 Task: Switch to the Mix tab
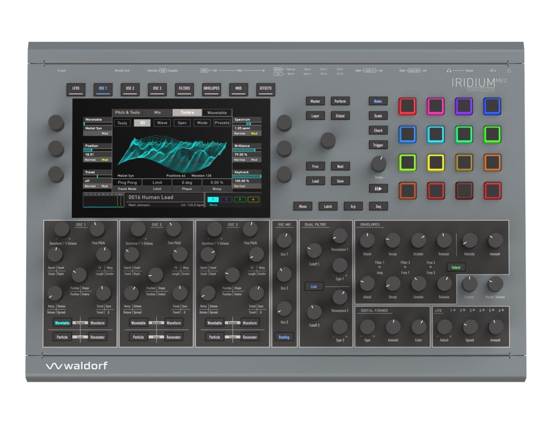click(157, 113)
